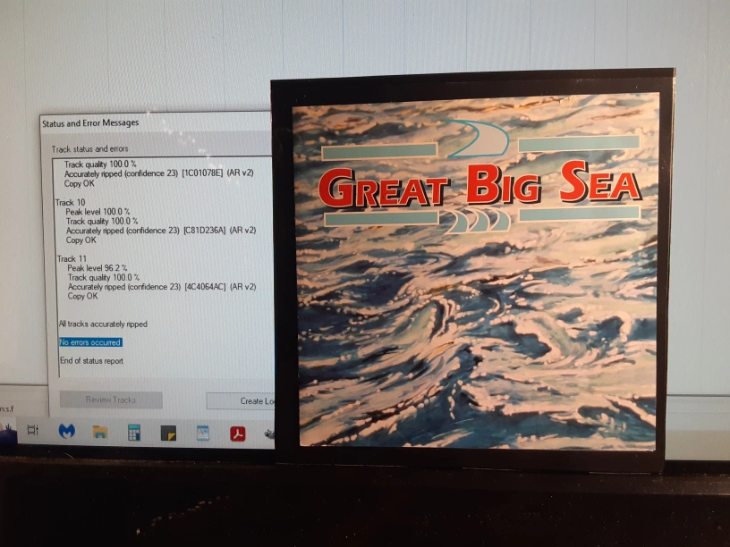This screenshot has height=547, width=730.
Task: Open the Calculator taskbar icon
Action: (x=134, y=433)
